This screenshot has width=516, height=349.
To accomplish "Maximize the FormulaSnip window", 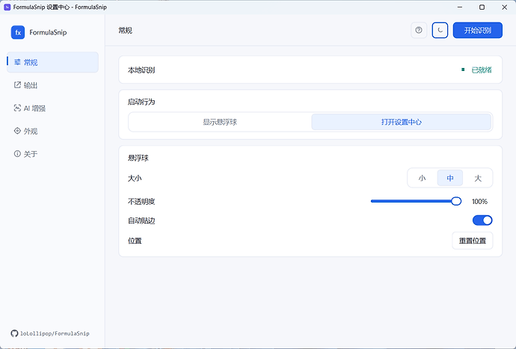I will [482, 7].
